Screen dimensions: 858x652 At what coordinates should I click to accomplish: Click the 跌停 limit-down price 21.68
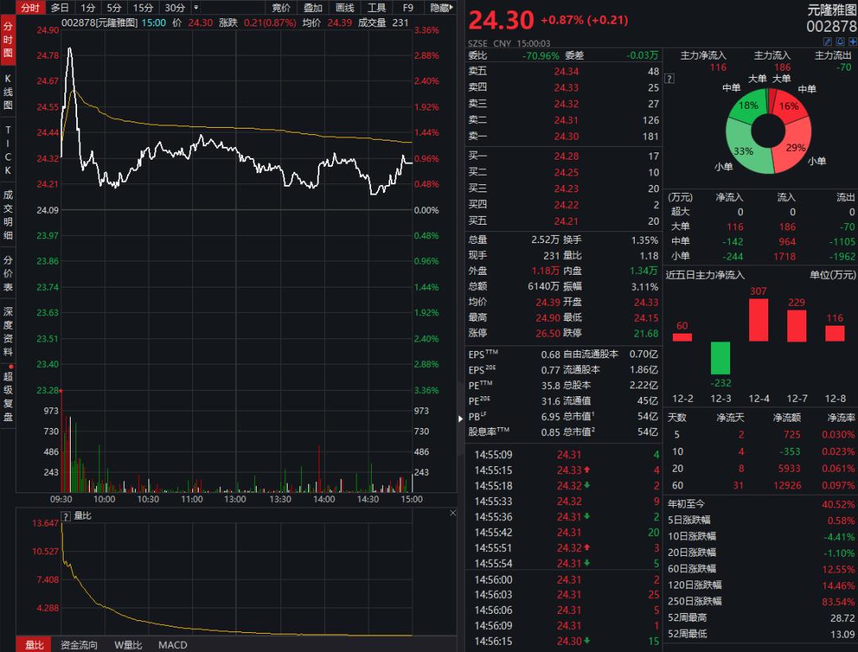click(646, 333)
